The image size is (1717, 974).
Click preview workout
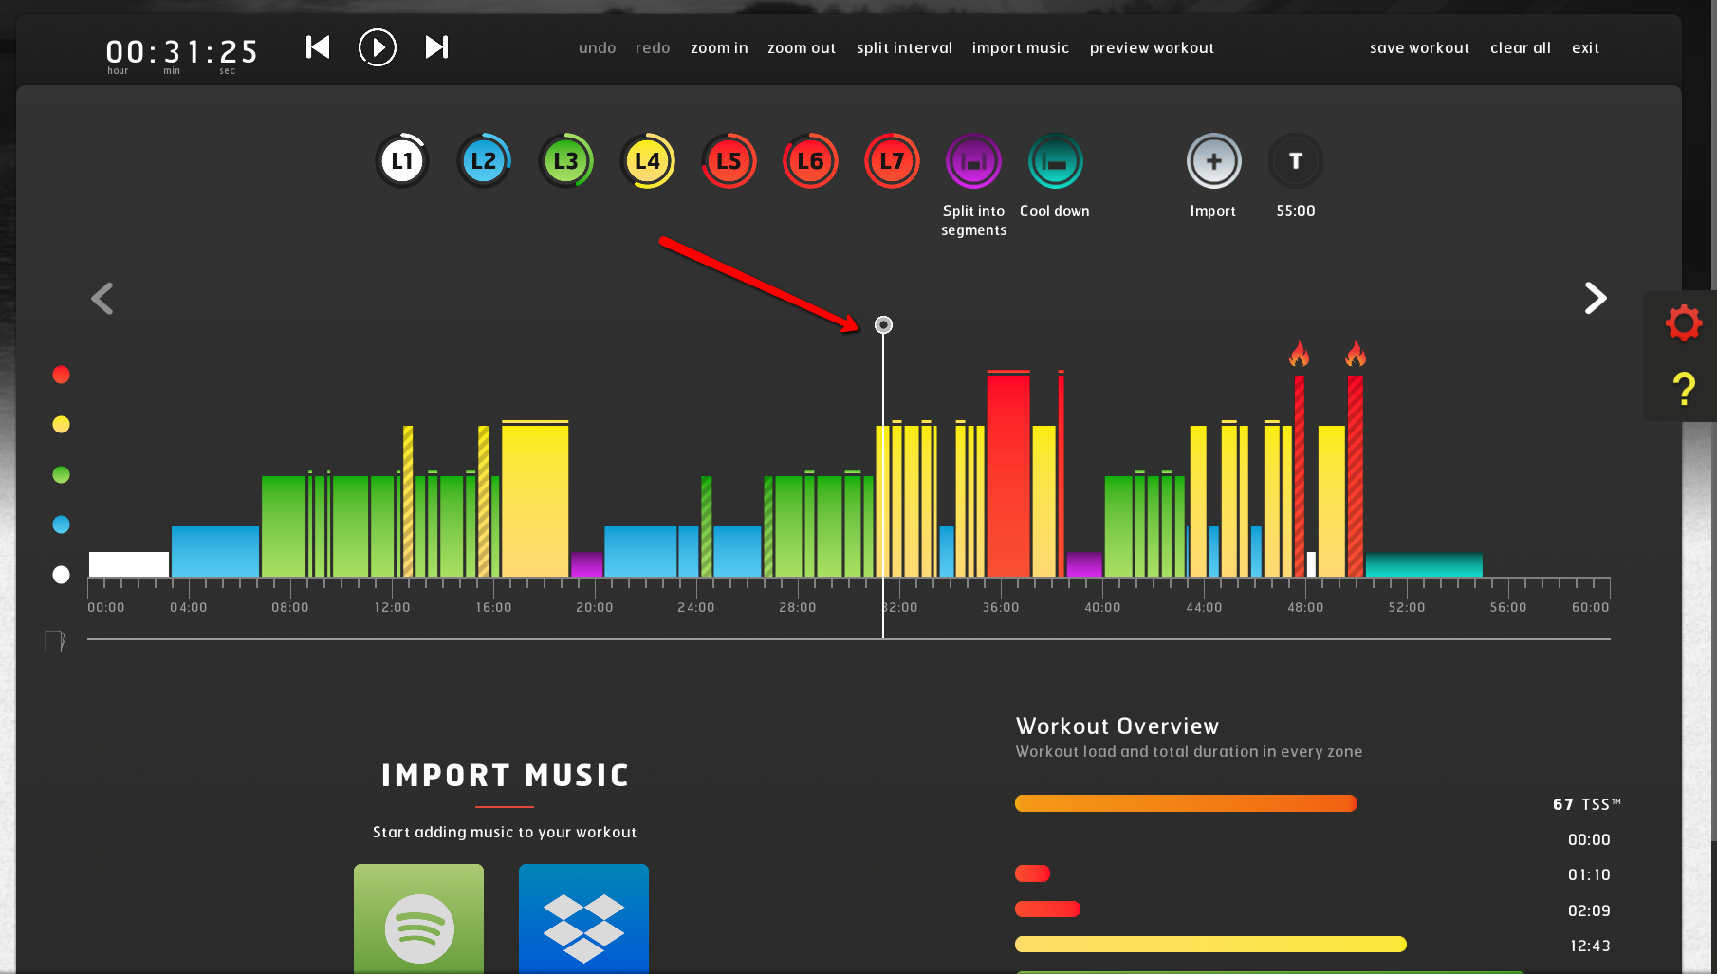pos(1152,48)
